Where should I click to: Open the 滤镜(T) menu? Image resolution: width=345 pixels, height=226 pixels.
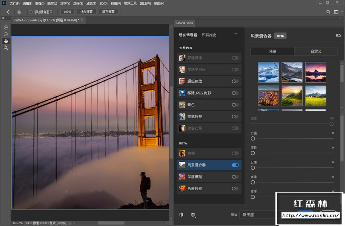[91, 3]
